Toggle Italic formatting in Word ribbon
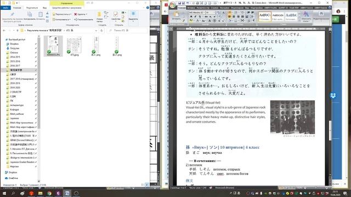 195,16
